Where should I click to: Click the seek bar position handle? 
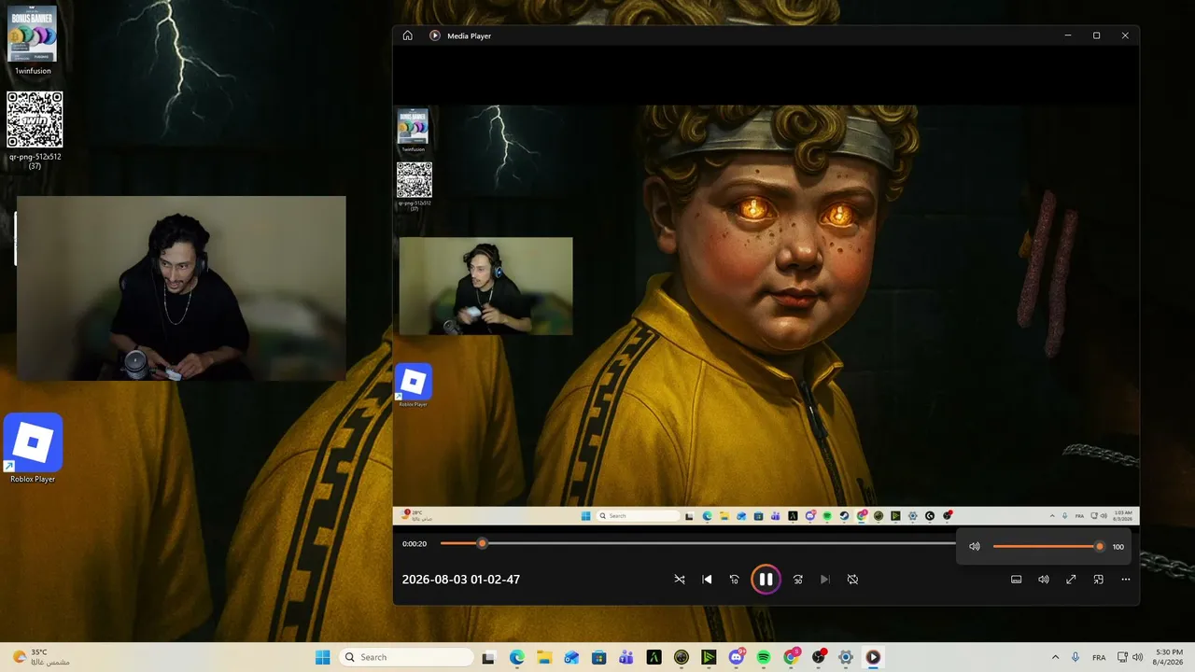tap(482, 543)
